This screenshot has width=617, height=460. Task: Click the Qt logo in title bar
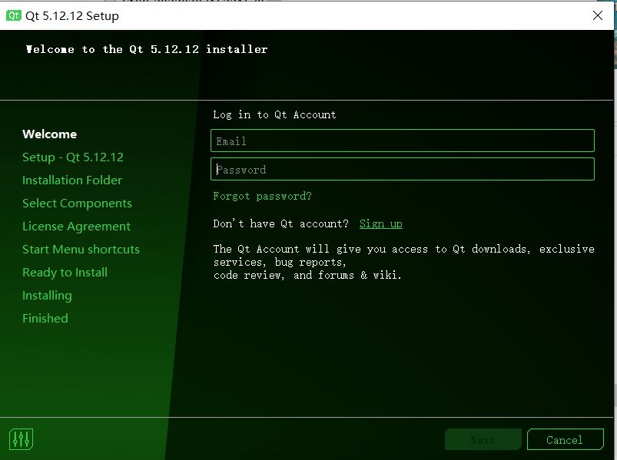point(13,15)
